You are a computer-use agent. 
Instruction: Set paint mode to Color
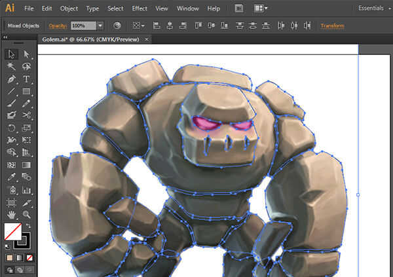click(10, 258)
